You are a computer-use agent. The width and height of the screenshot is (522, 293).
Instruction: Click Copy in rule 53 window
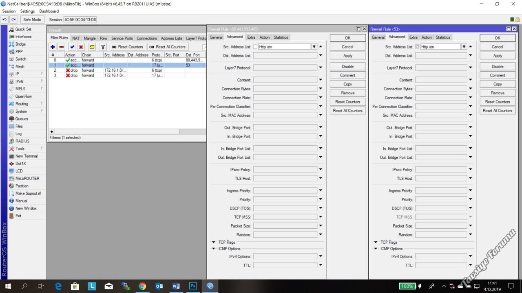tap(498, 84)
